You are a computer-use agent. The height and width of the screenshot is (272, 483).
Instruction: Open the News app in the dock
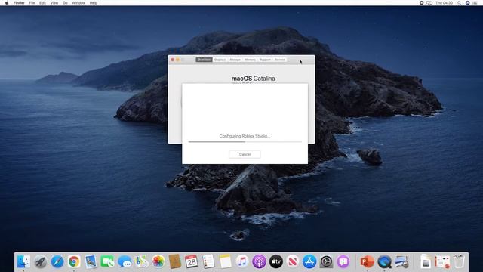coord(293,261)
